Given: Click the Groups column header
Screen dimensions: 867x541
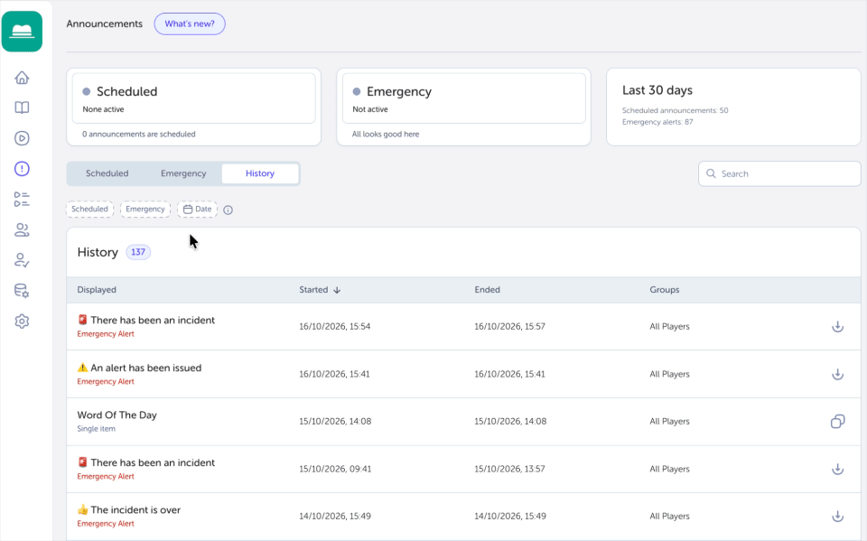Looking at the screenshot, I should (665, 290).
